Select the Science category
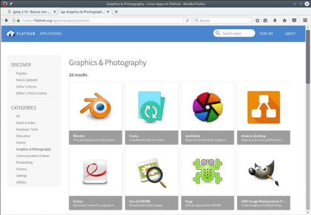 coord(21,169)
